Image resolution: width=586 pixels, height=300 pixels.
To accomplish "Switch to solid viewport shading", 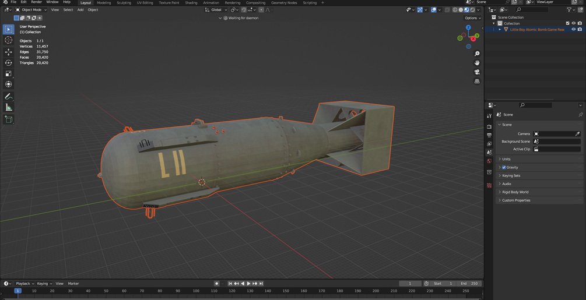I will pos(461,10).
